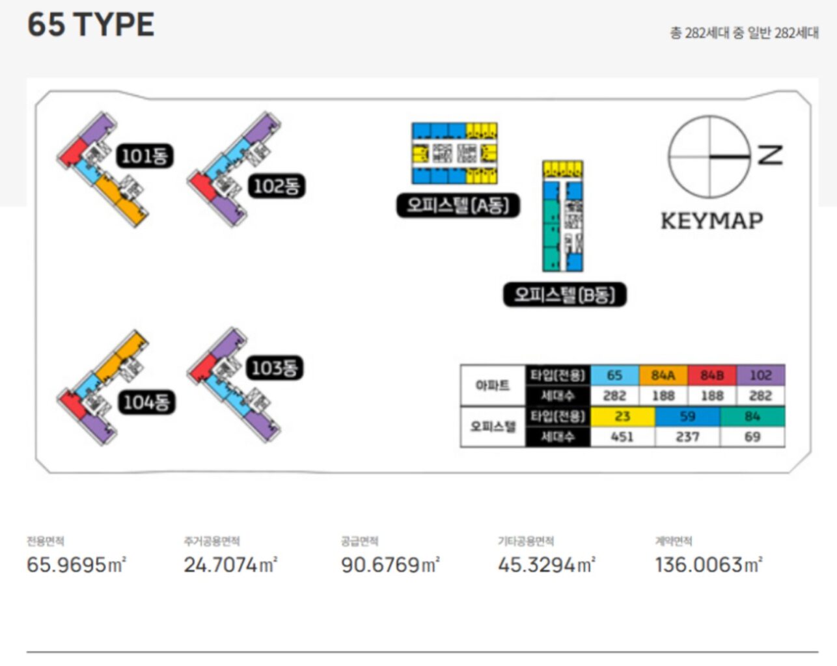
Task: Click the 103동 building label
Action: 275,367
